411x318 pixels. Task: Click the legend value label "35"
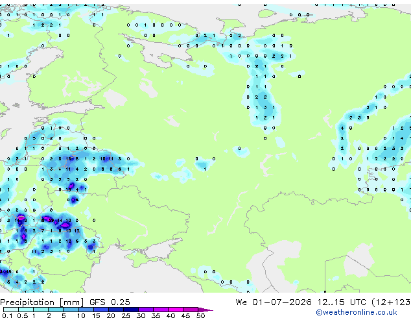tap(156, 315)
